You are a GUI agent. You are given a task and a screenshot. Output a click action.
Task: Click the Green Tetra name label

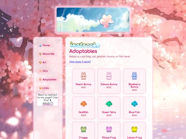(x=109, y=112)
